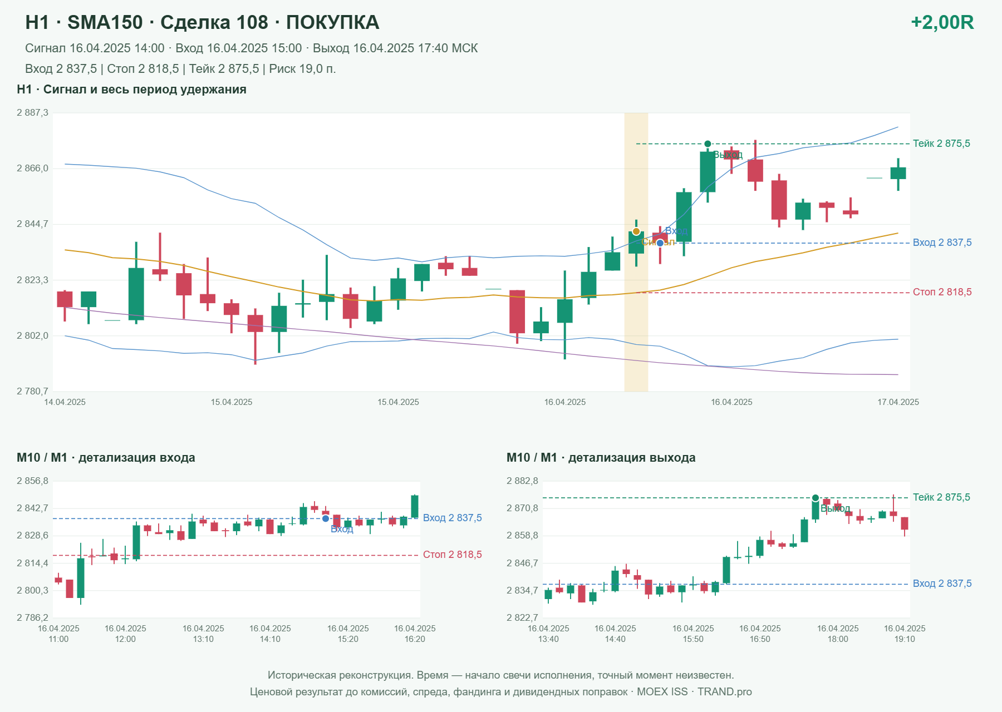Click "Вход 2 837,5" label beside the exit detail chart
This screenshot has width=1002, height=712.
coord(942,584)
